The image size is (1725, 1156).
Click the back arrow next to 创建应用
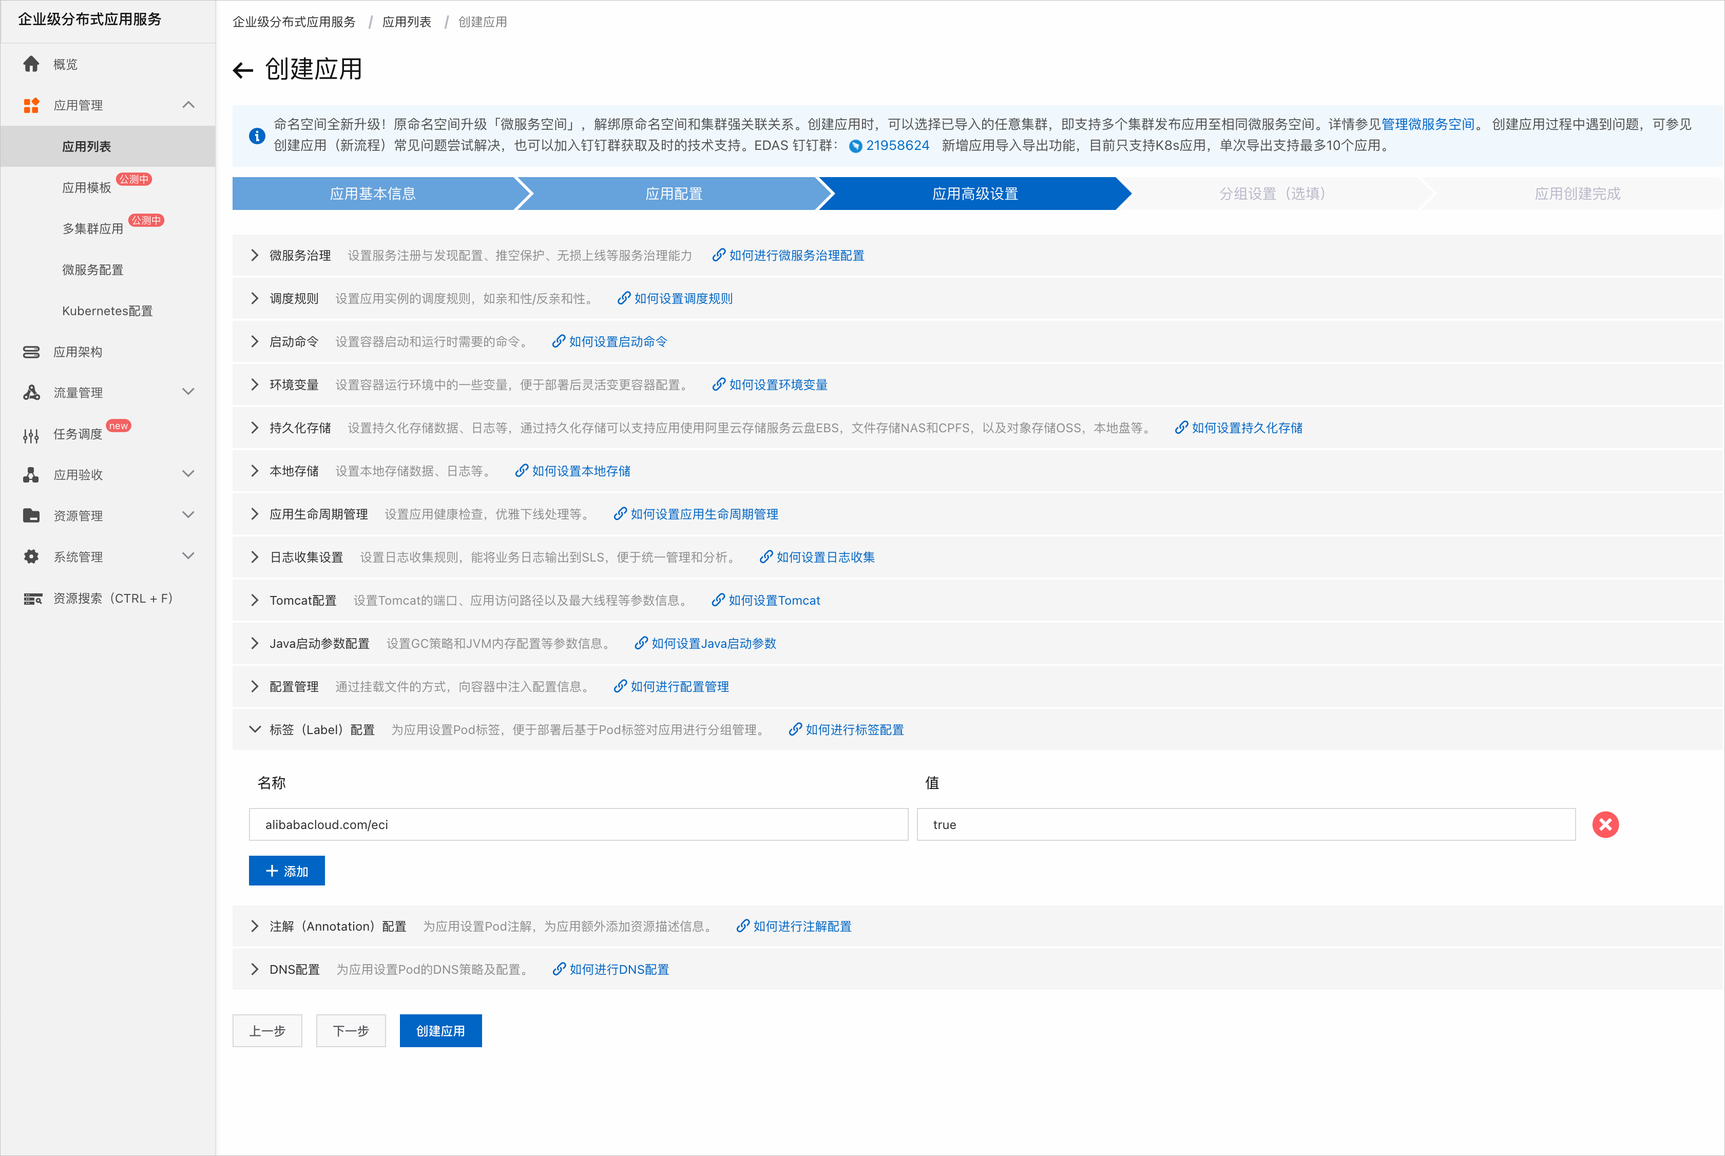tap(243, 70)
